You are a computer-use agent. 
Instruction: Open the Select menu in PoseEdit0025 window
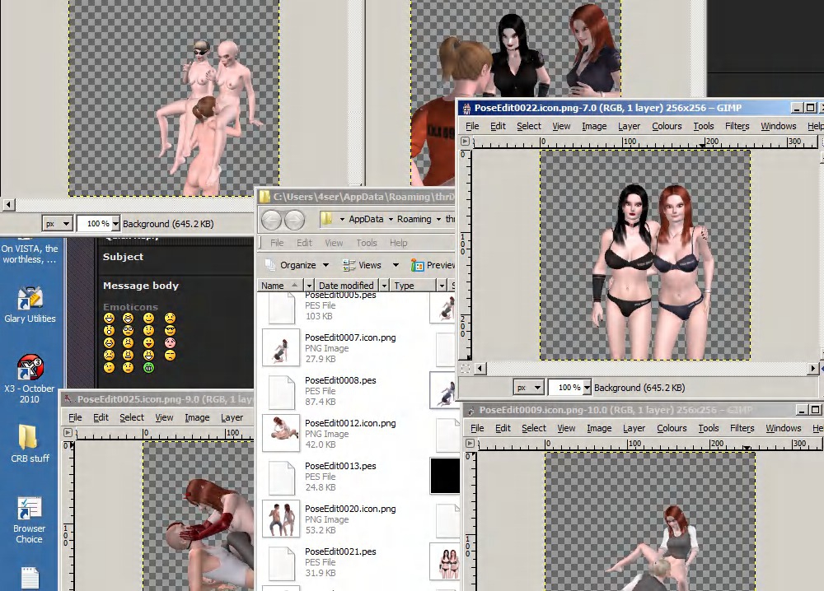(131, 417)
